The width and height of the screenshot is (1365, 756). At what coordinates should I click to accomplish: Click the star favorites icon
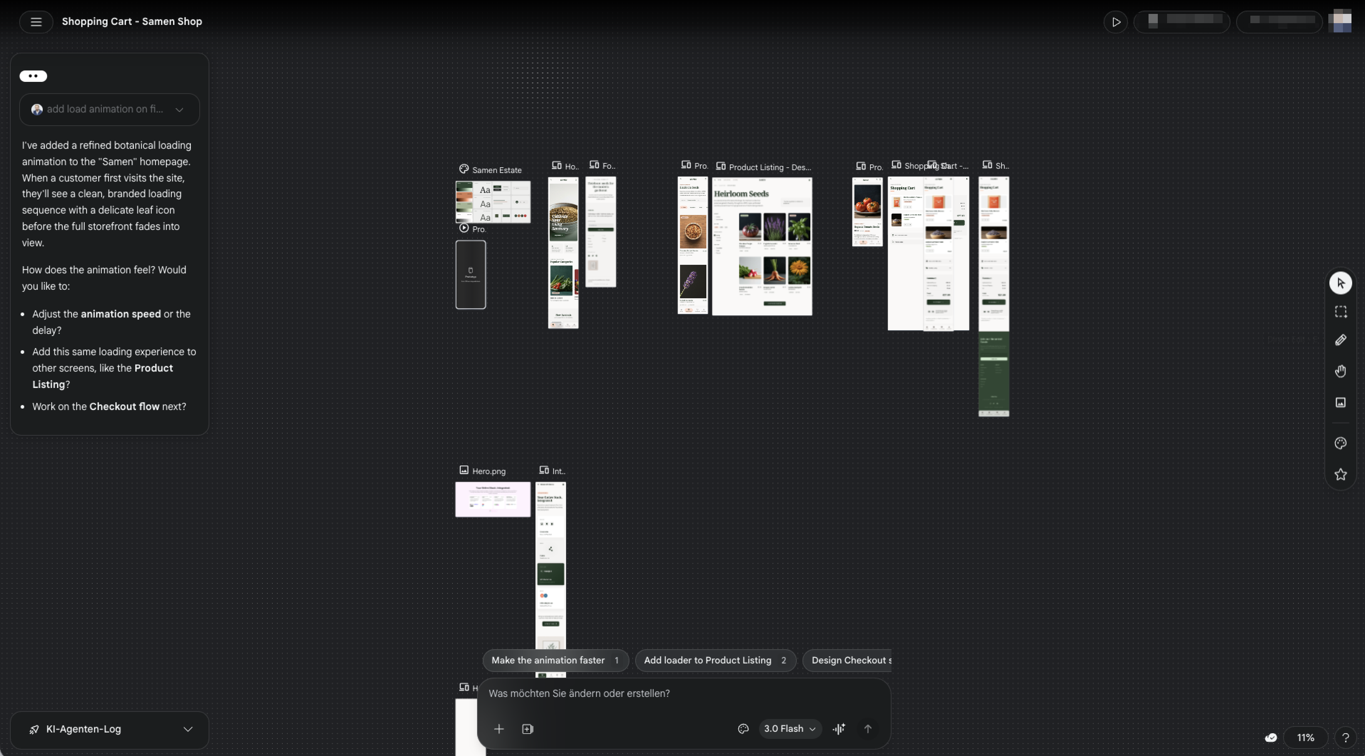pyautogui.click(x=1340, y=475)
